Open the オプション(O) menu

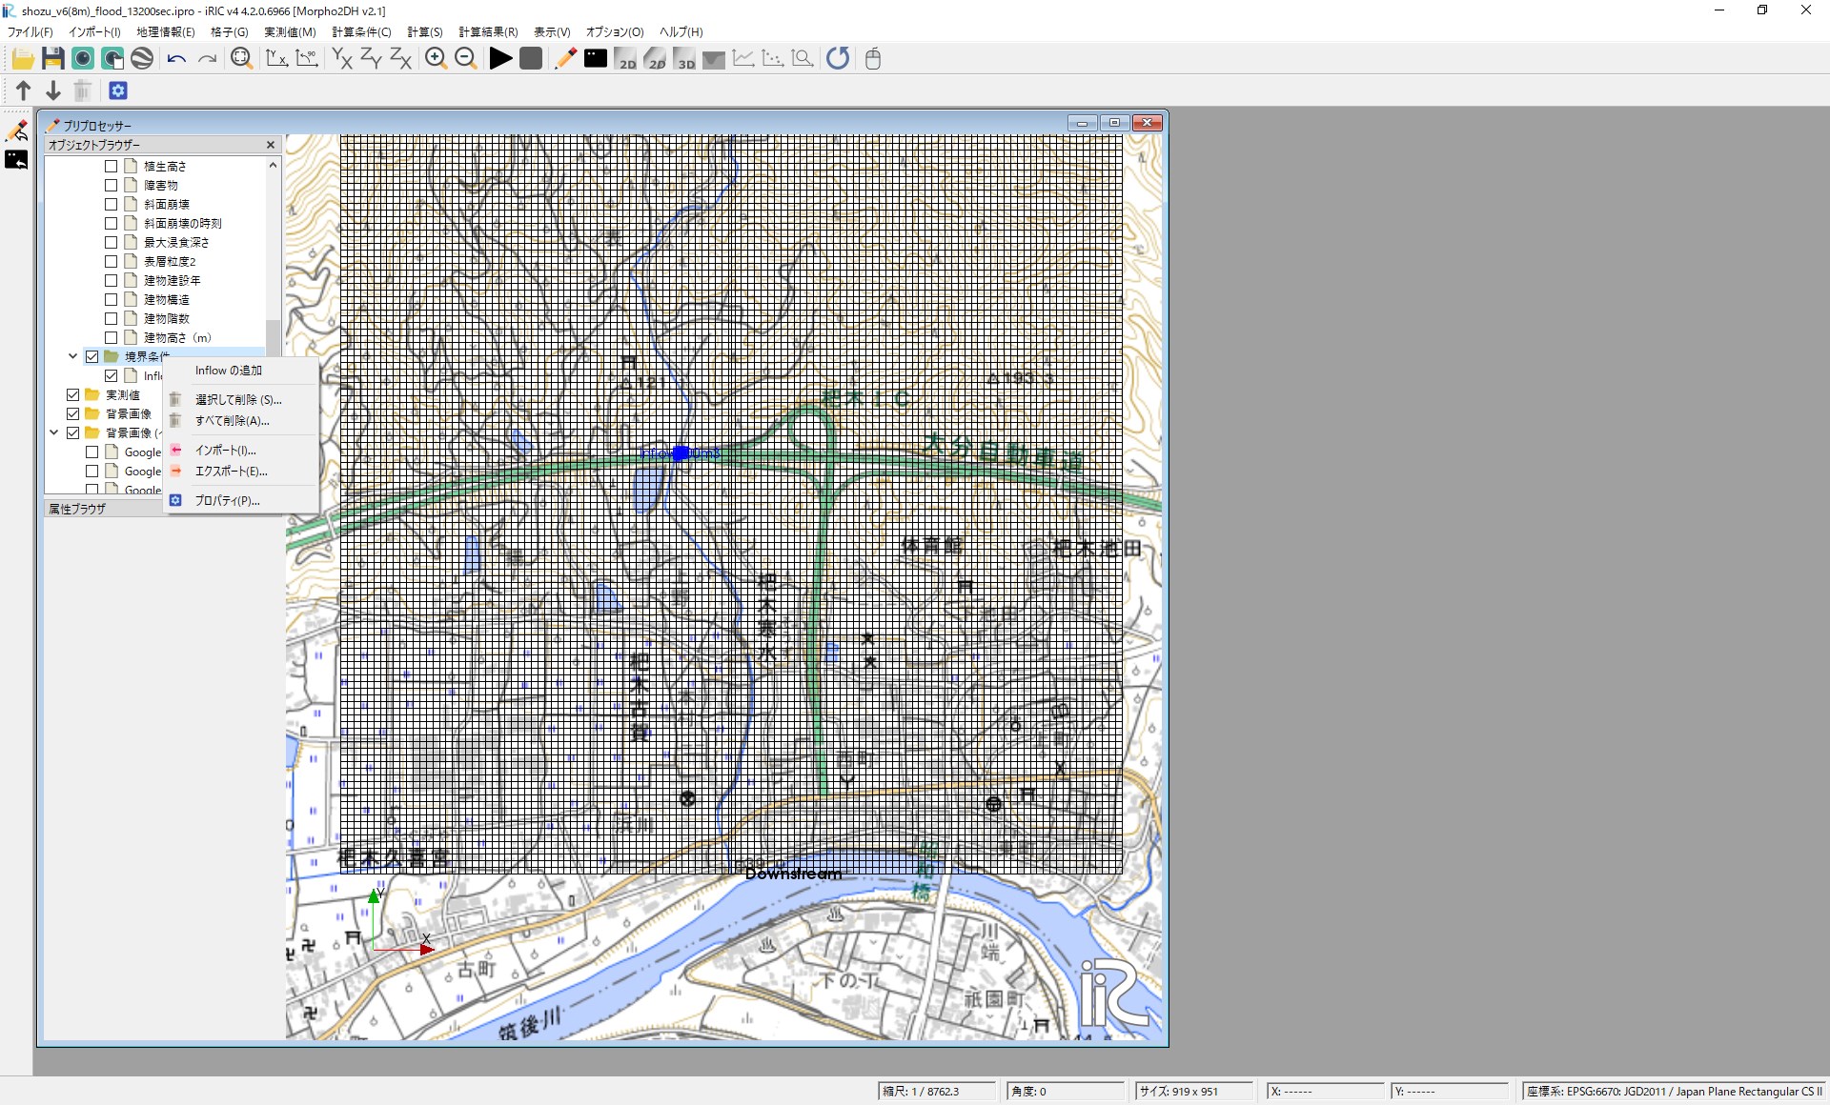click(615, 31)
